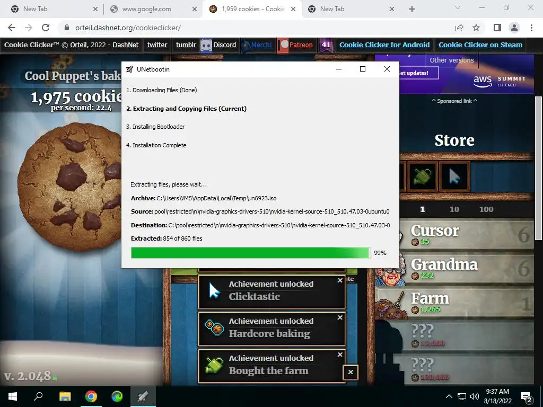This screenshot has width=543, height=407.
Task: Open the Clicktastic achievement cursor icon
Action: click(x=214, y=290)
